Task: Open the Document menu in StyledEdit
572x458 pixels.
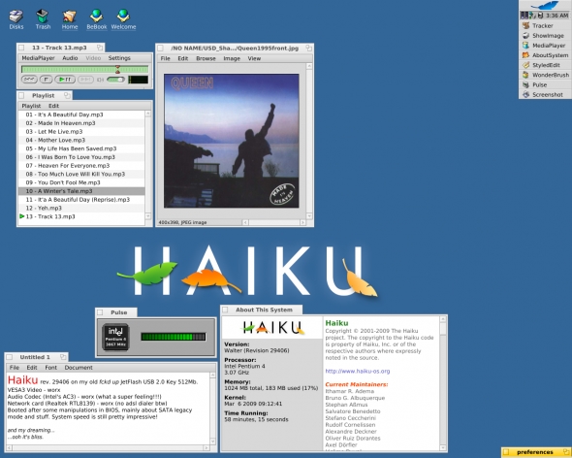Action: pos(79,368)
